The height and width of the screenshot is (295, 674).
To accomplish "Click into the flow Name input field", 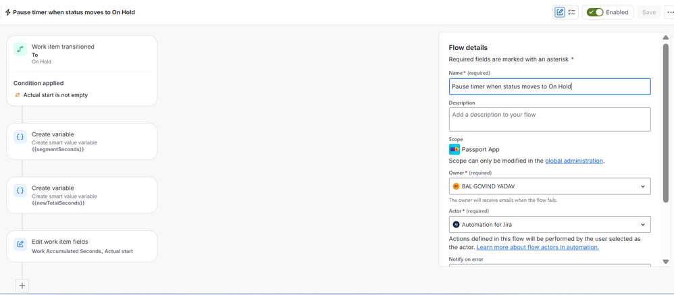I will (x=550, y=86).
